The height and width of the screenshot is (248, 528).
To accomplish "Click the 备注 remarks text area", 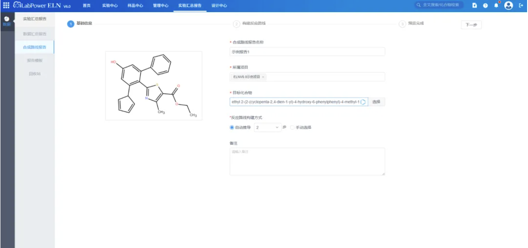I will click(307, 162).
